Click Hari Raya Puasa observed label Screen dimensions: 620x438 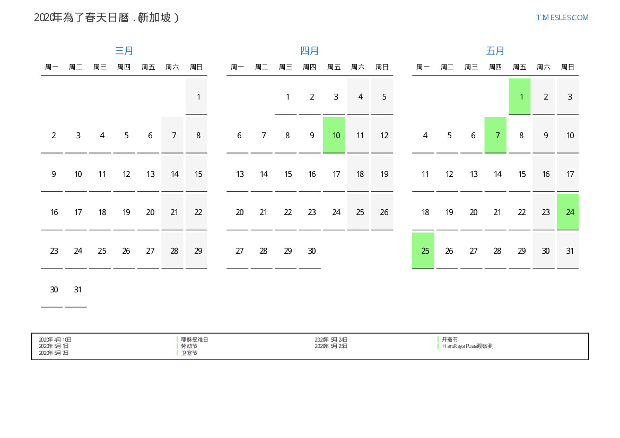coord(468,346)
